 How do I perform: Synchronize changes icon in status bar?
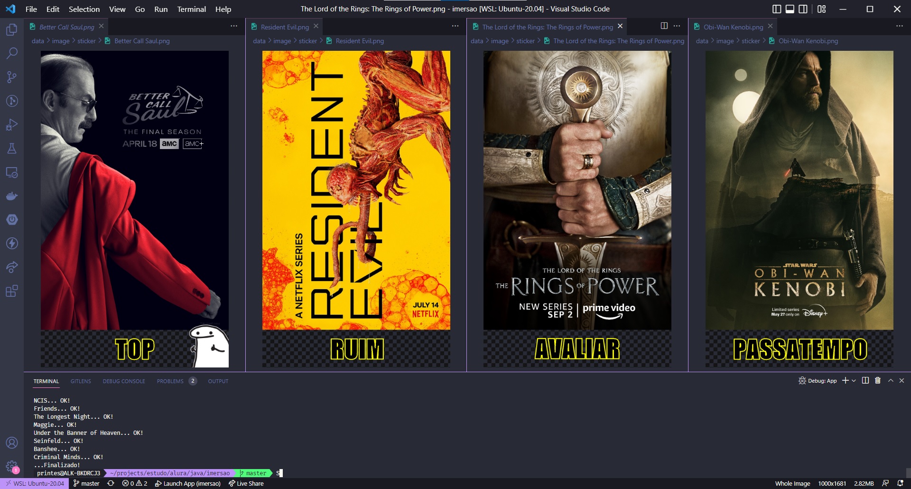pyautogui.click(x=111, y=483)
